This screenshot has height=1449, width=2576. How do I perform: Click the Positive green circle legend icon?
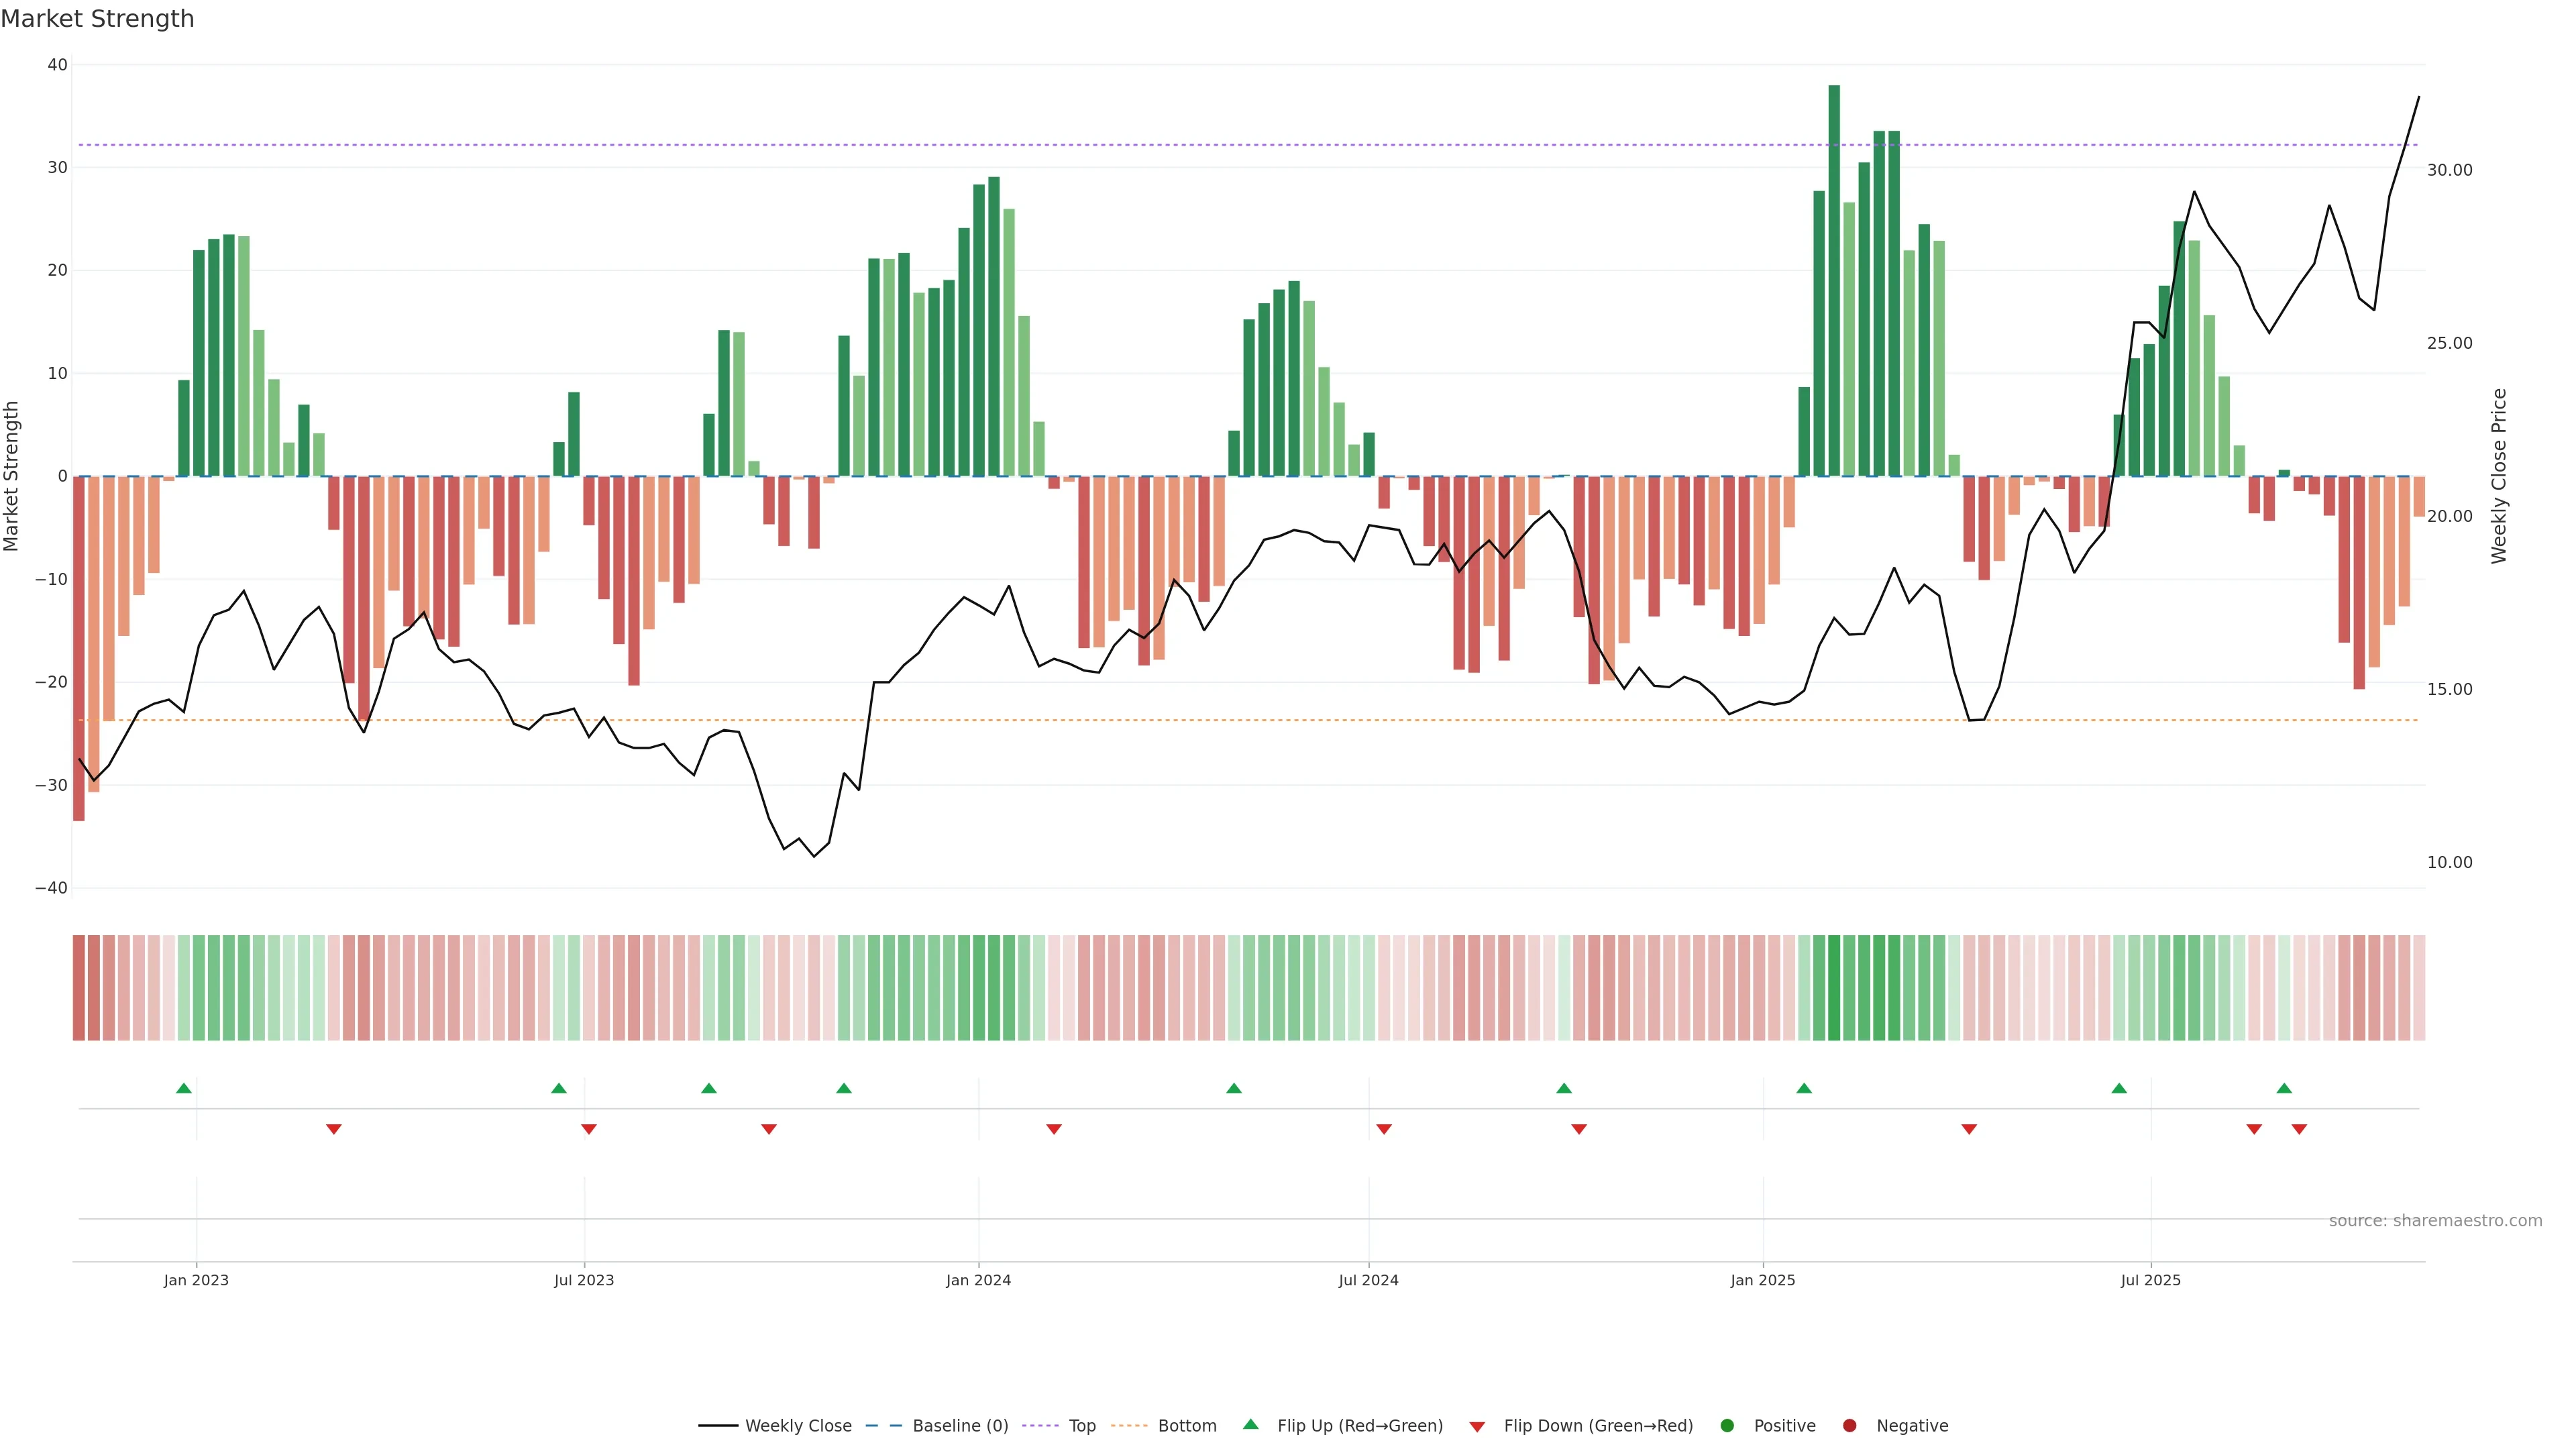point(1727,1426)
